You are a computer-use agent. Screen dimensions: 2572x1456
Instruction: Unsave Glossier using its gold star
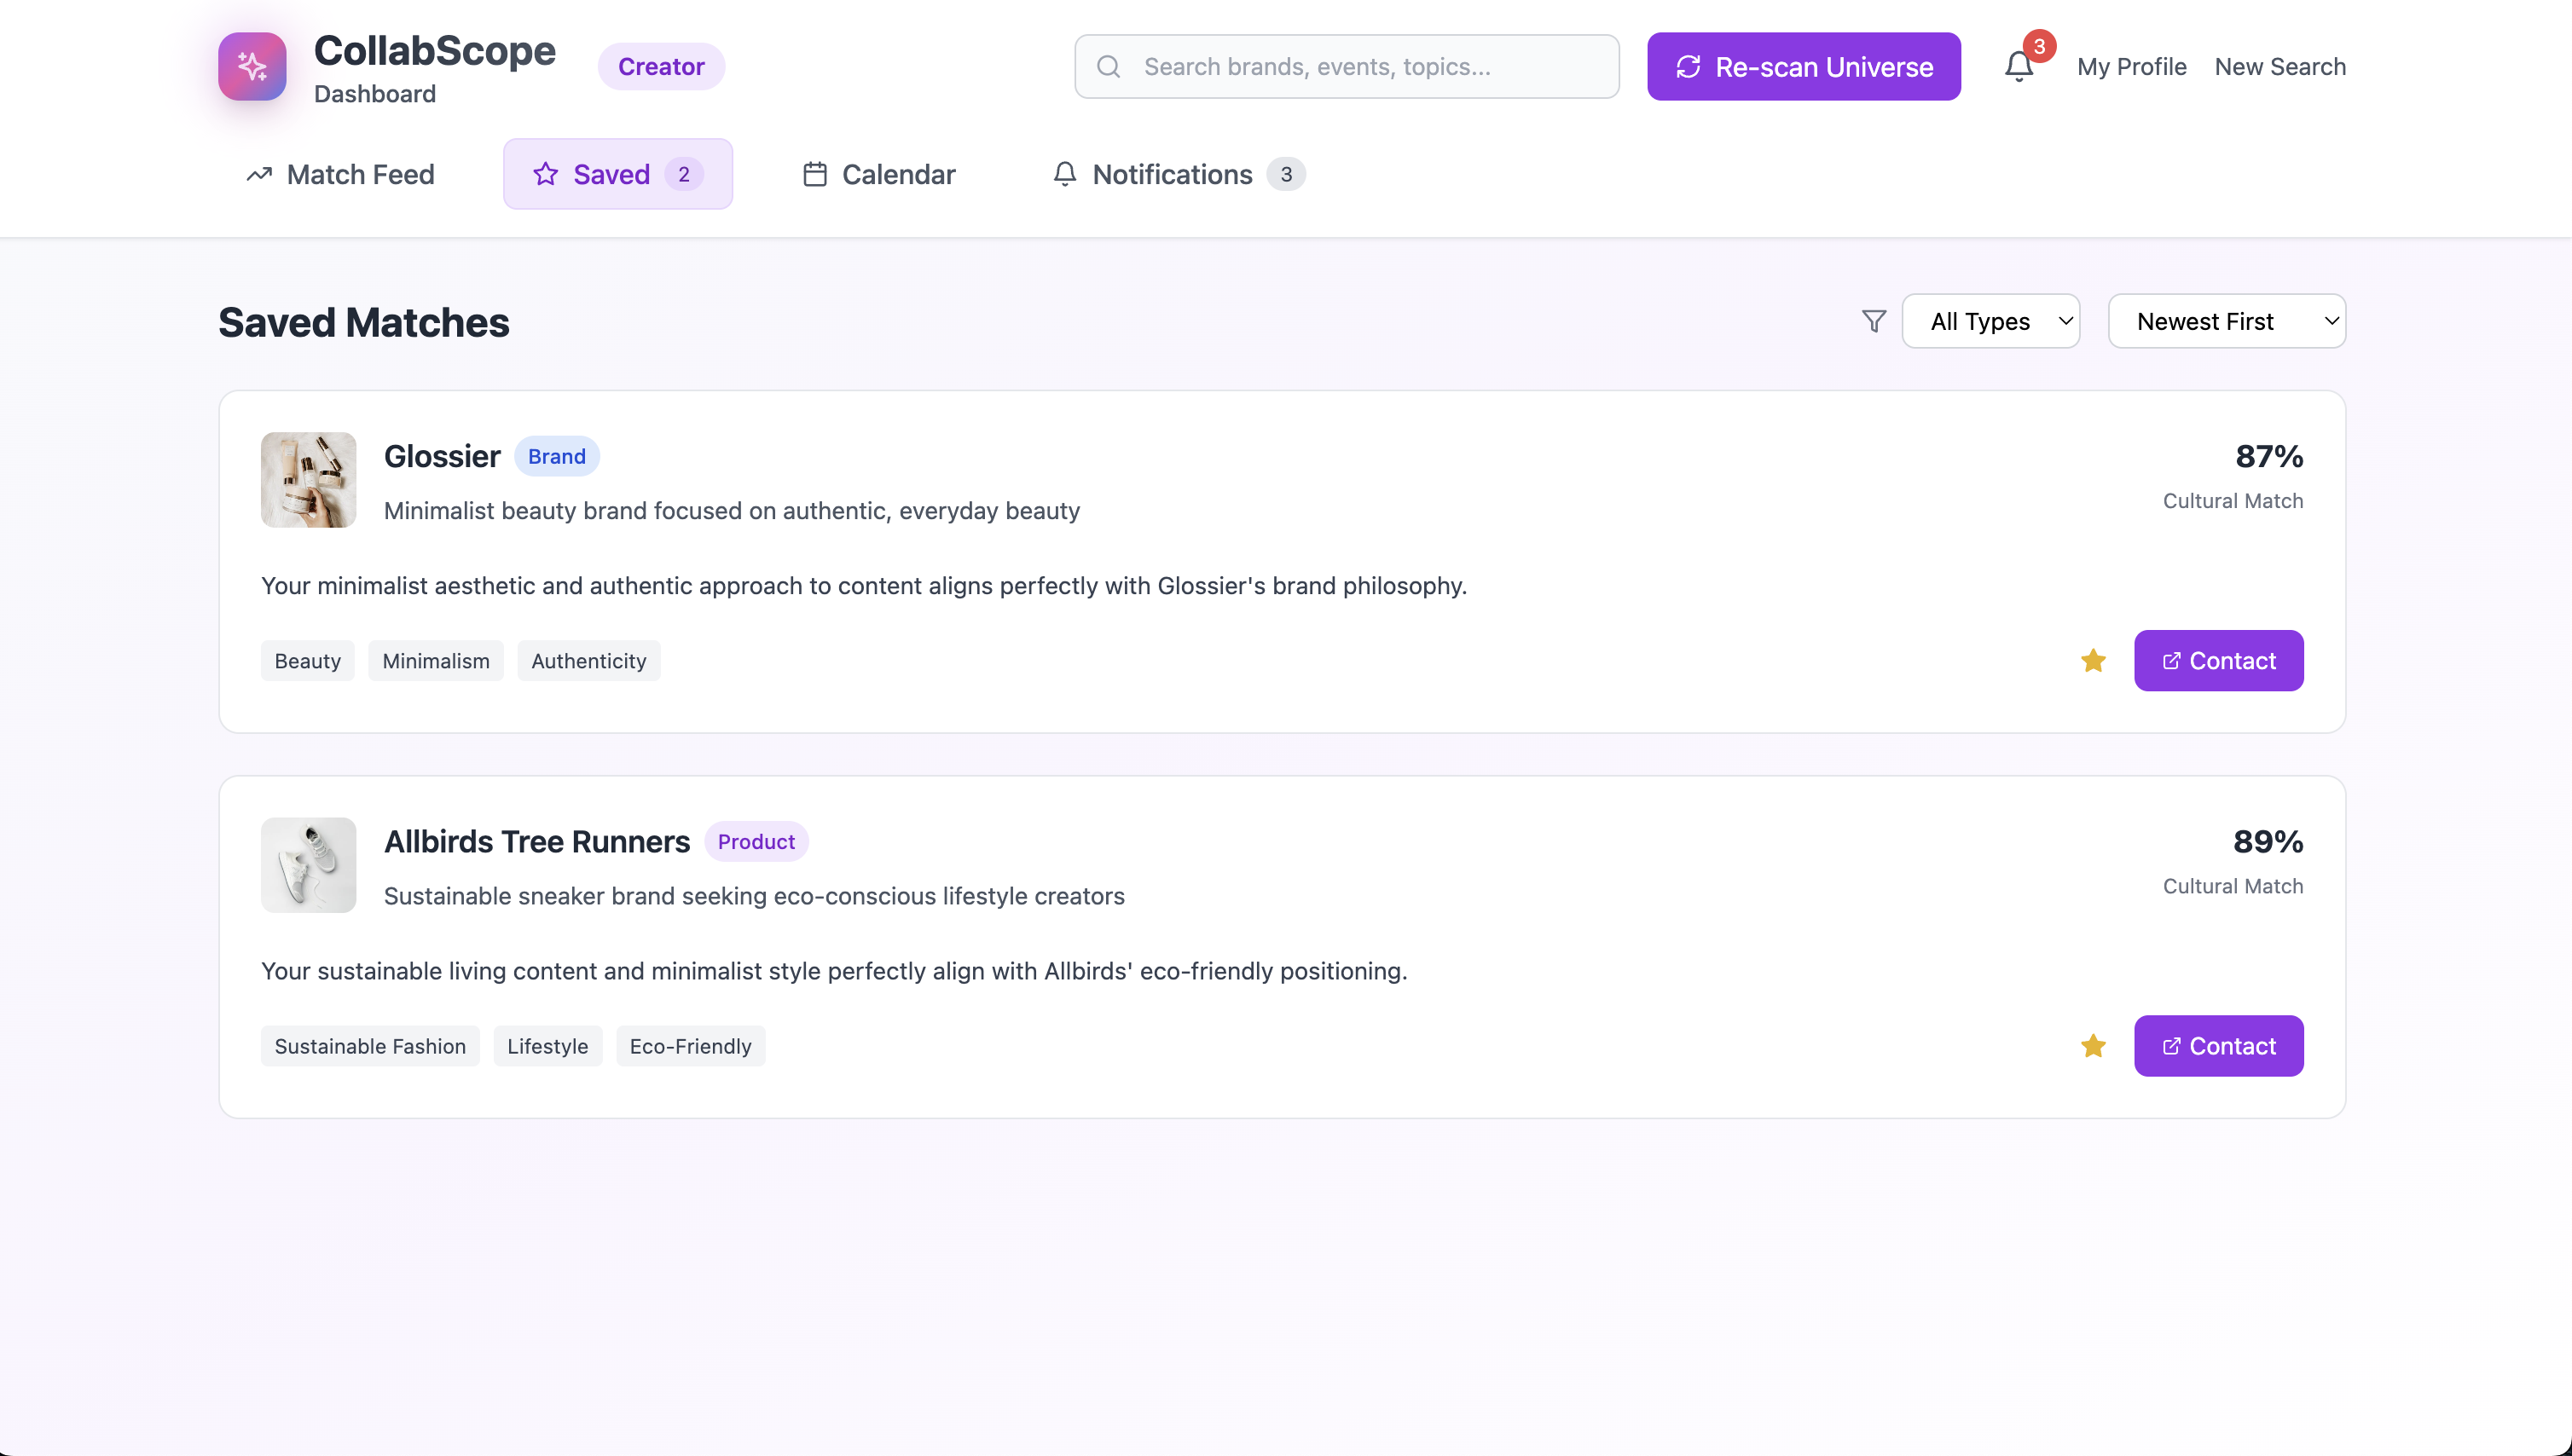pos(2093,661)
